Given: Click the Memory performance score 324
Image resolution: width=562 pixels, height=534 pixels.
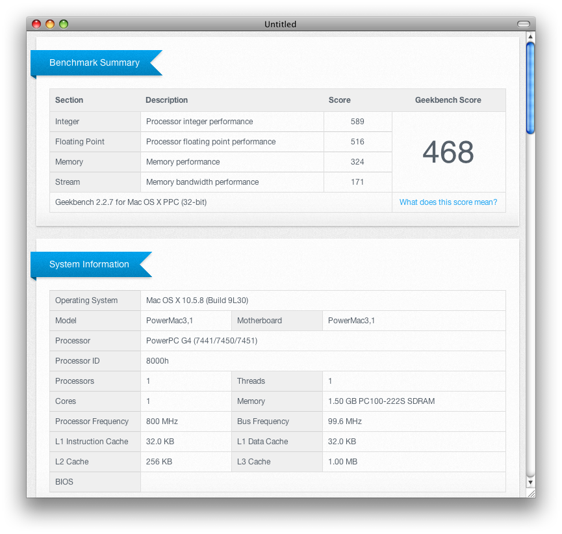Looking at the screenshot, I should pos(357,162).
